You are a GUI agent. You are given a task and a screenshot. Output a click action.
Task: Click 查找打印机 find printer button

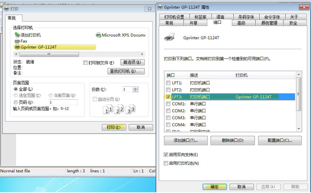[x=126, y=71]
